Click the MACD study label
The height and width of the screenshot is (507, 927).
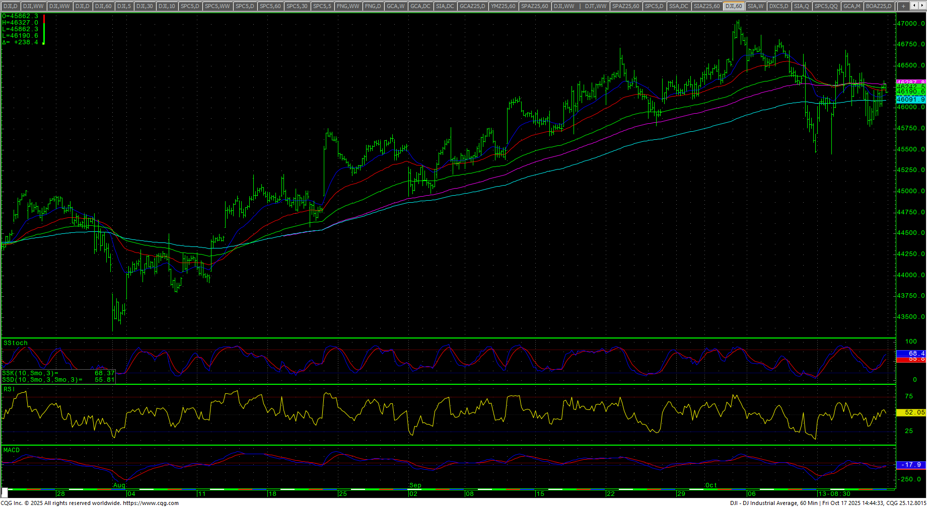click(x=12, y=450)
